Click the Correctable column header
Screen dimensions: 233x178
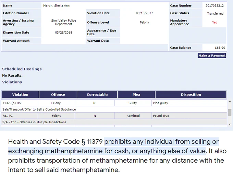(x=97, y=94)
